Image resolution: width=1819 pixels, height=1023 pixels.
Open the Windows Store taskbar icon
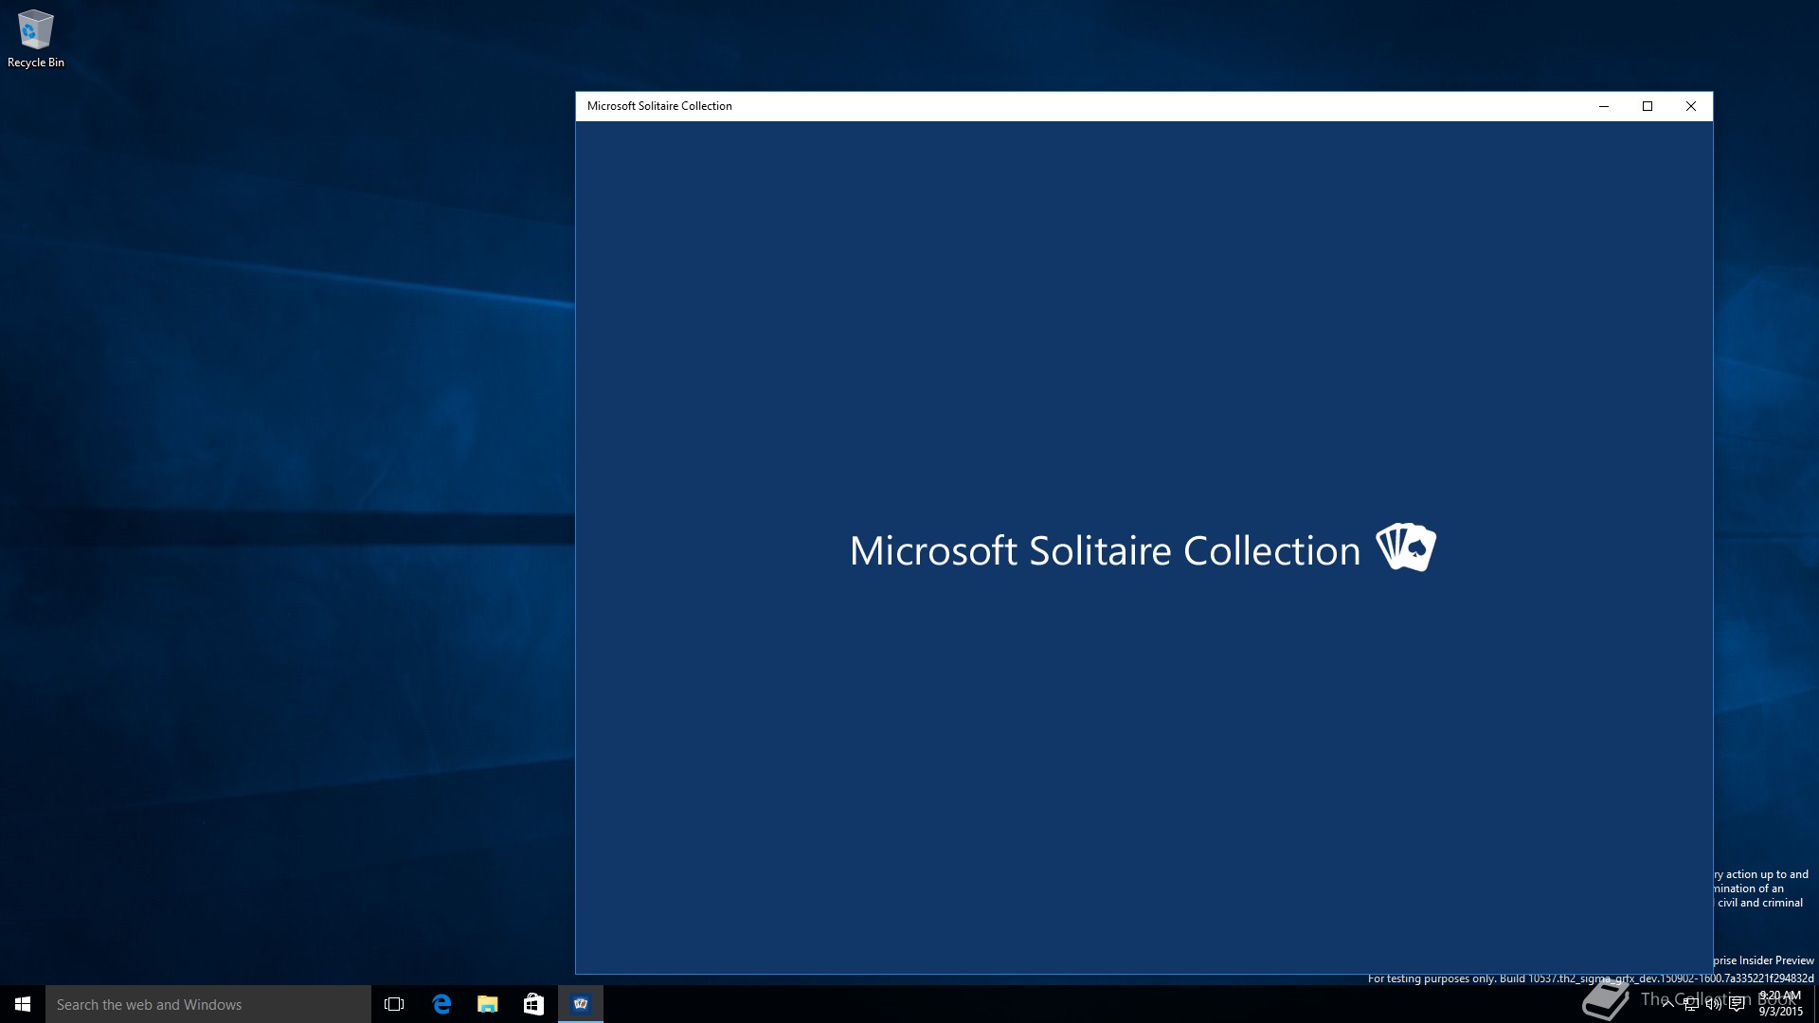533,1004
